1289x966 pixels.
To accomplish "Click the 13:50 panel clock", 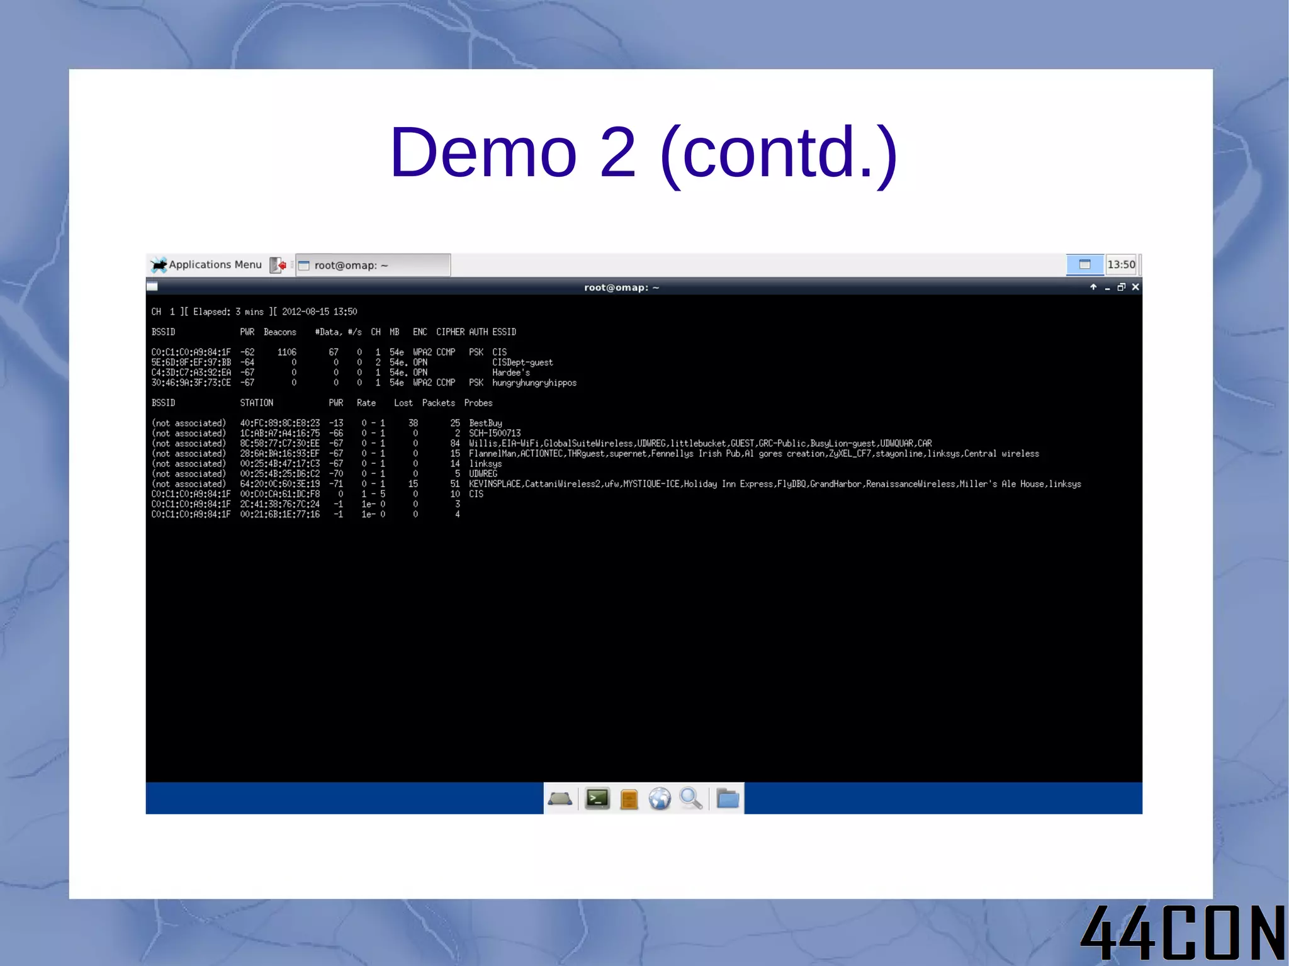I will pyautogui.click(x=1121, y=265).
